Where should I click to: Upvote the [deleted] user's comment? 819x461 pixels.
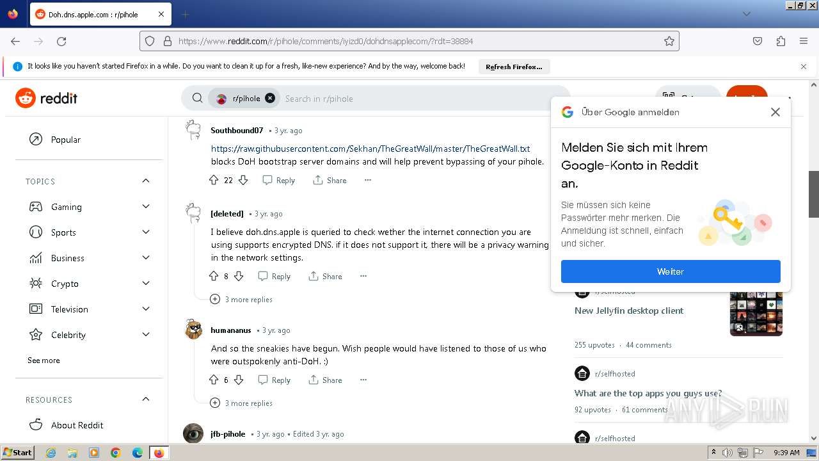click(x=214, y=277)
